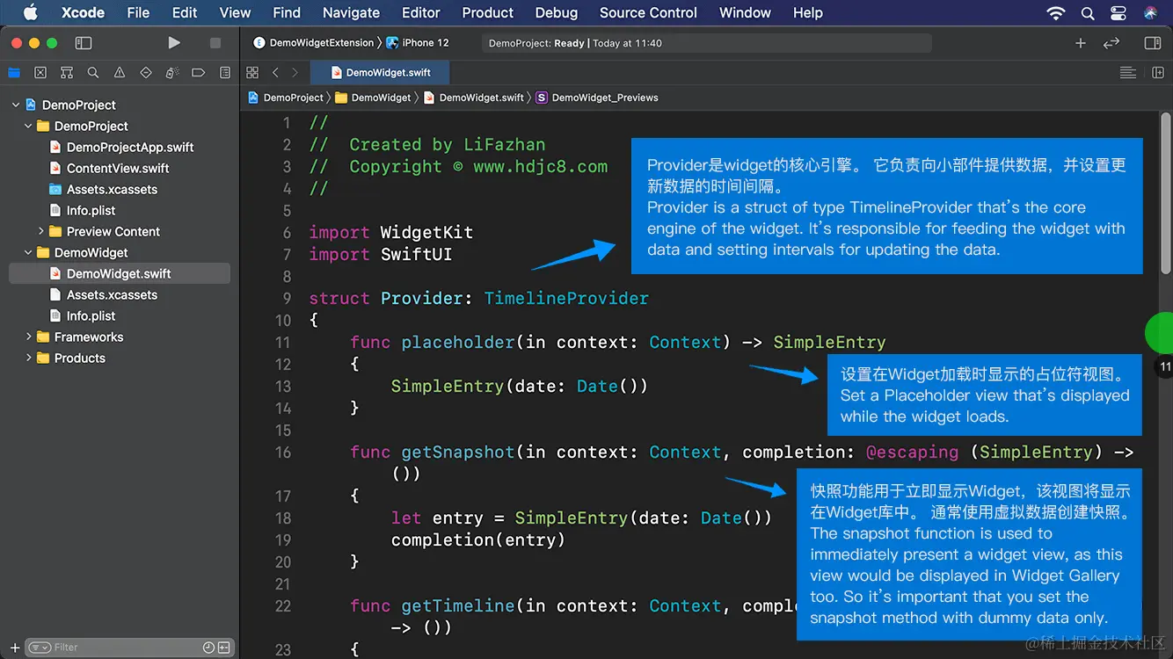Click TimelineProvider in the code
Screen dimensions: 1173x659
566,298
